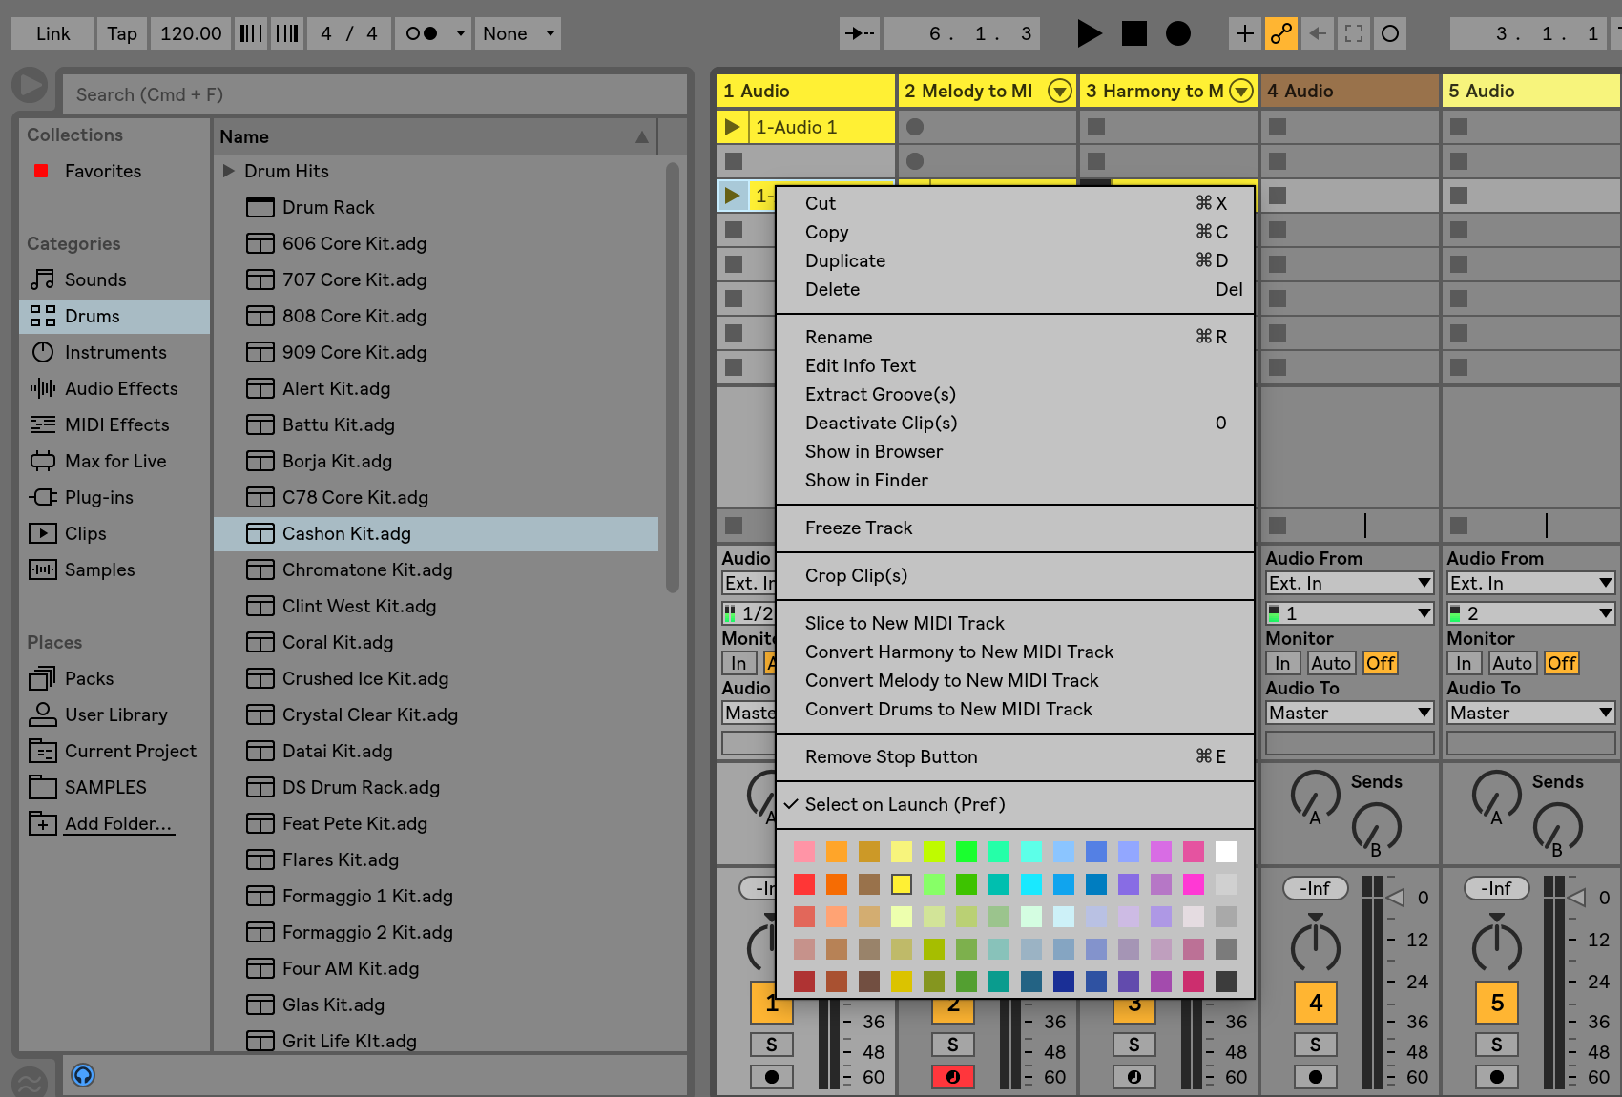
Task: Pick the outlined yellow color swatch
Action: click(902, 884)
